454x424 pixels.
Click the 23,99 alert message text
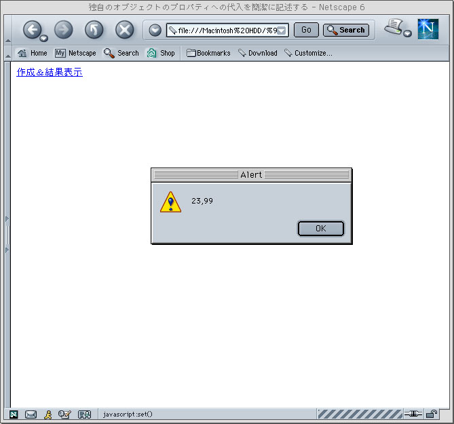tap(202, 201)
